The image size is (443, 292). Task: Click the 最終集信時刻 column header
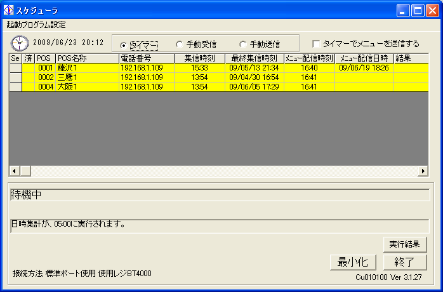tap(254, 58)
